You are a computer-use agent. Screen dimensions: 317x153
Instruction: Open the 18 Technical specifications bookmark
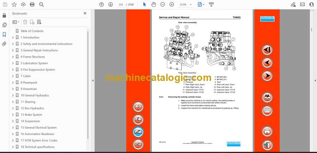pyautogui.click(x=38, y=147)
